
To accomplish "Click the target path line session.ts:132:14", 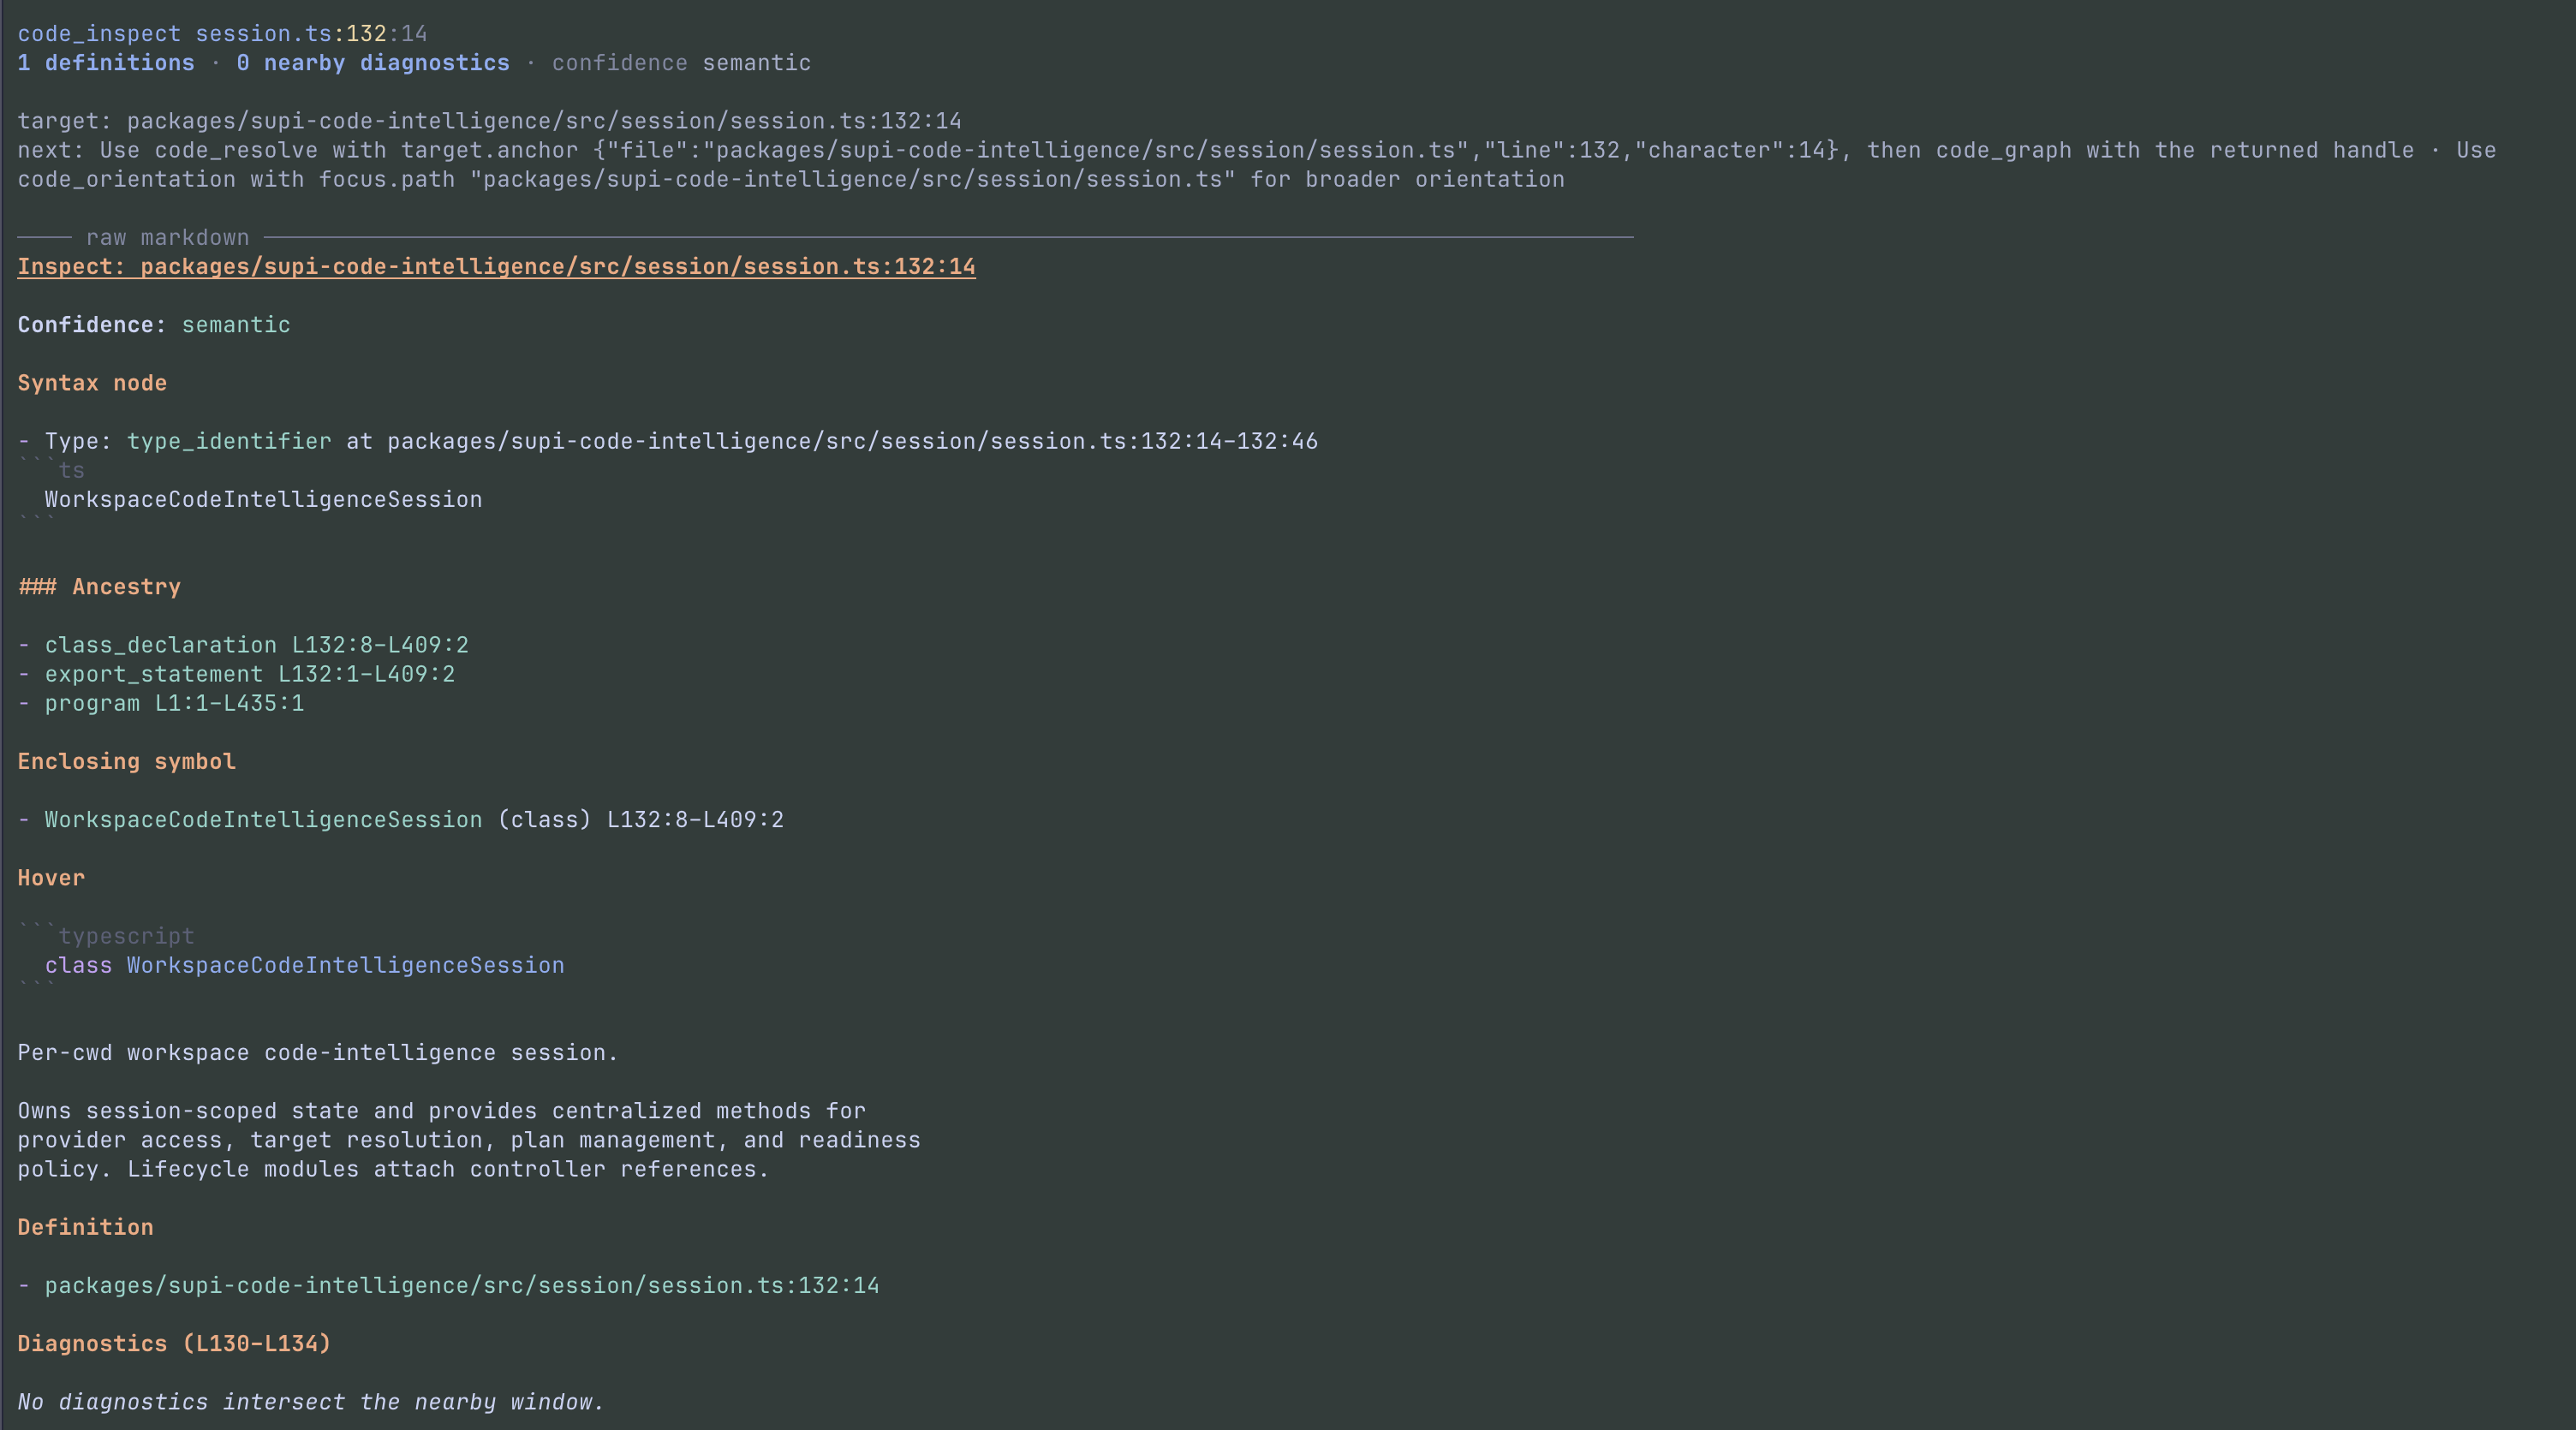I will click(489, 121).
